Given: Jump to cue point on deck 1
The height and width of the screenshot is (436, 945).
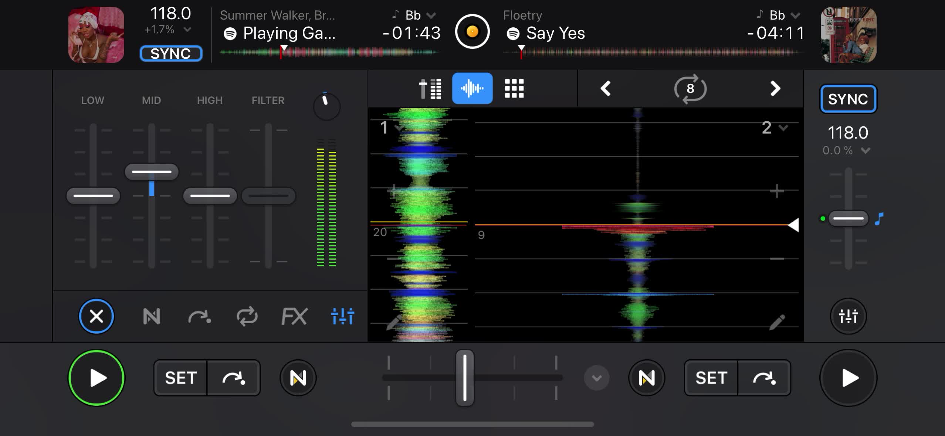Looking at the screenshot, I should (234, 378).
